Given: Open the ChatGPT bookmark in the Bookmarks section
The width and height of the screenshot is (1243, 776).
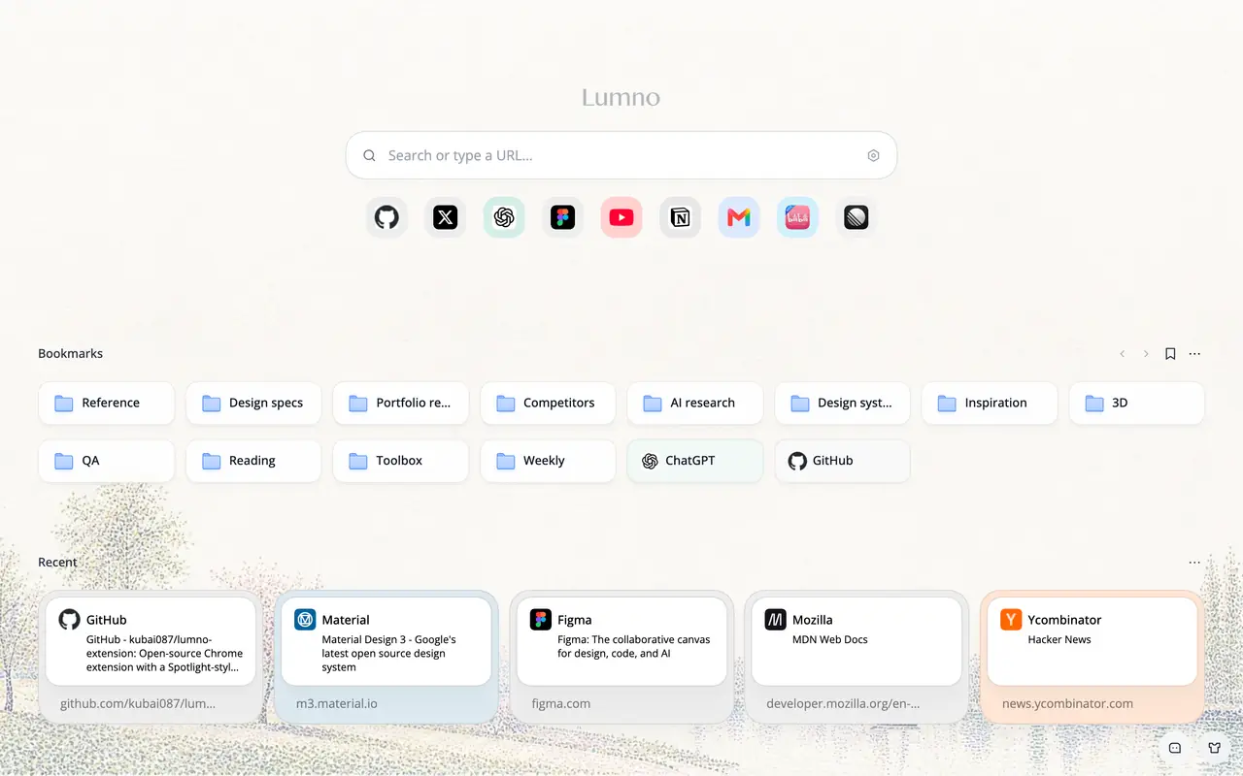Looking at the screenshot, I should (695, 461).
